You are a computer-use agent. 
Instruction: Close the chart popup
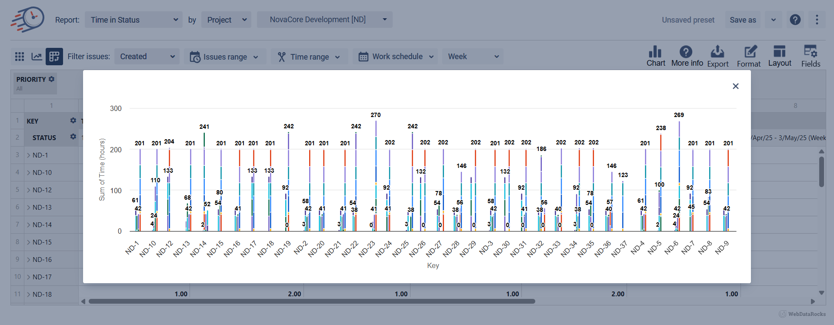(x=735, y=86)
